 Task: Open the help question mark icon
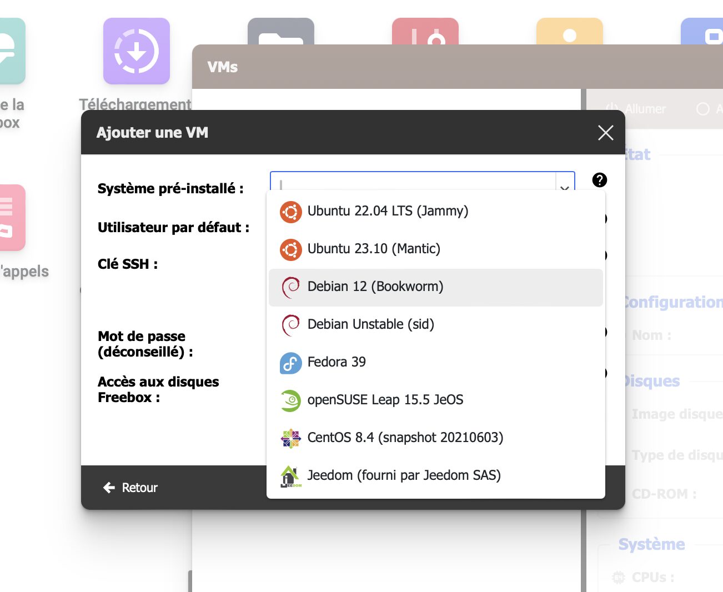coord(600,180)
